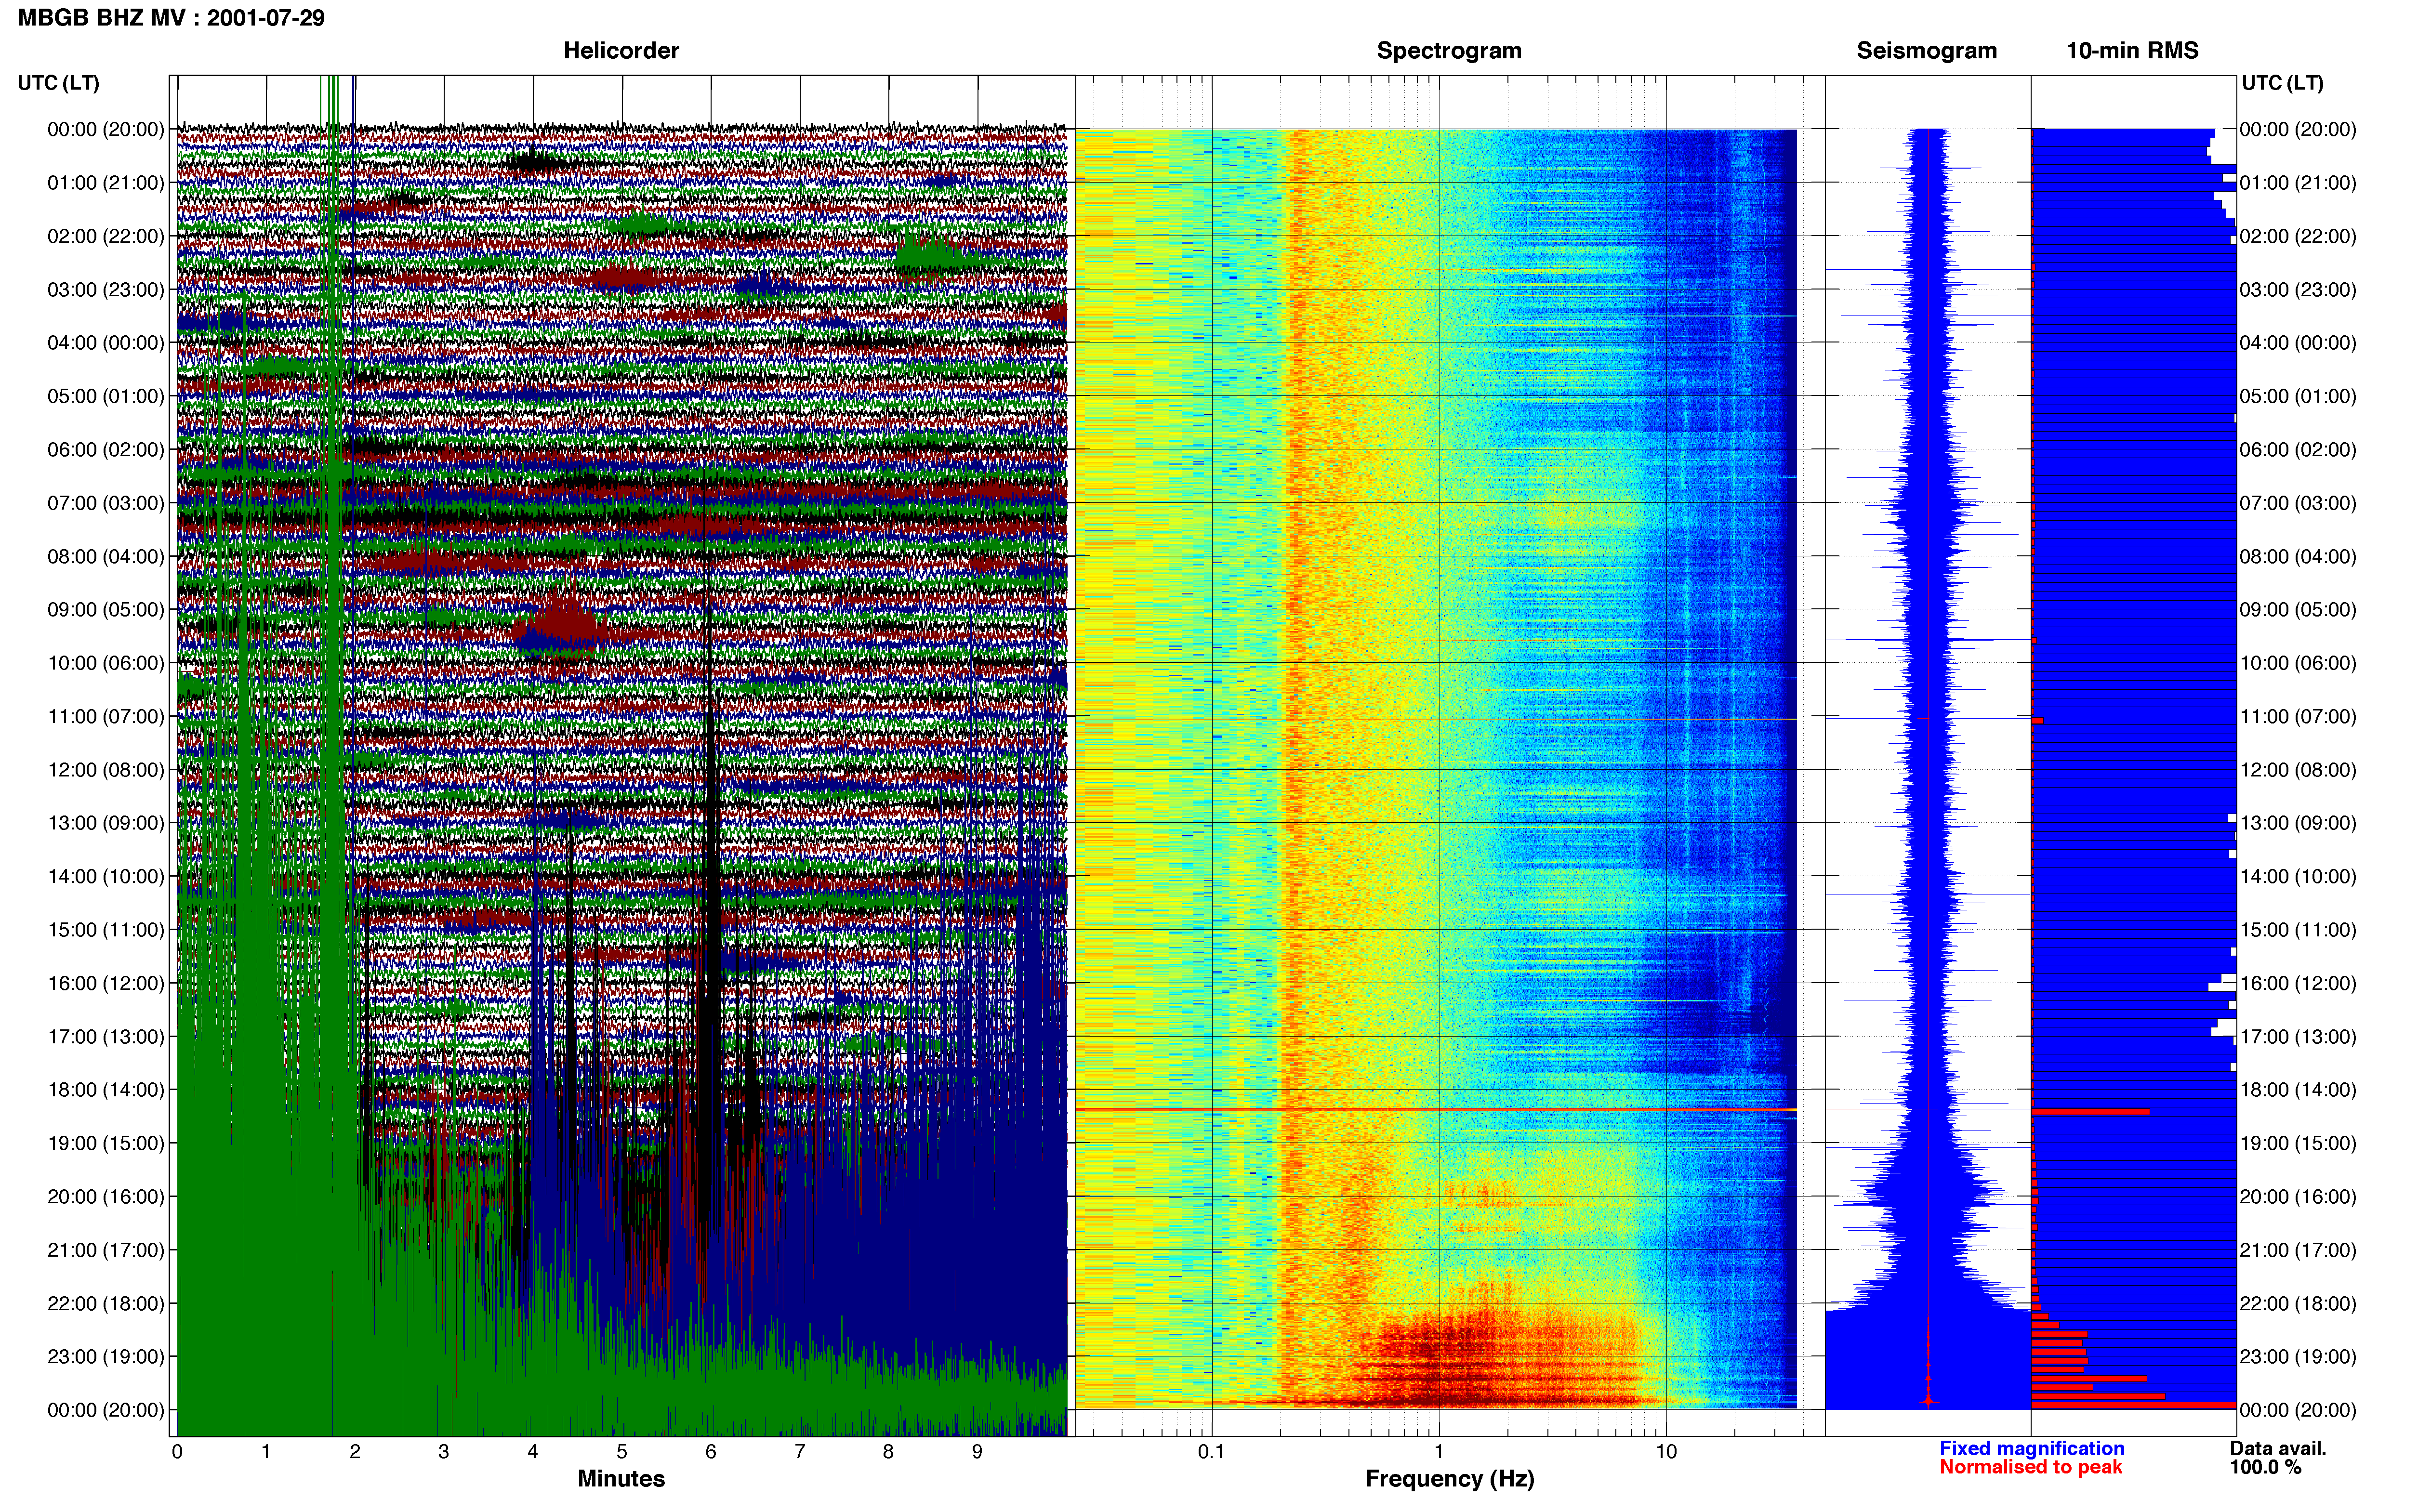Click the Minutes axis label
Viewport: 2418px width, 1512px height.
(x=621, y=1479)
